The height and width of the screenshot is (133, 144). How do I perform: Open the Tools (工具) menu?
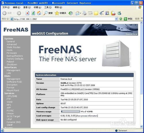(48, 7)
